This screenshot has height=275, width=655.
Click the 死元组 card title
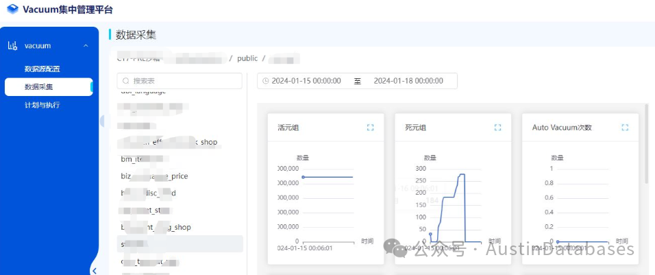(x=416, y=128)
